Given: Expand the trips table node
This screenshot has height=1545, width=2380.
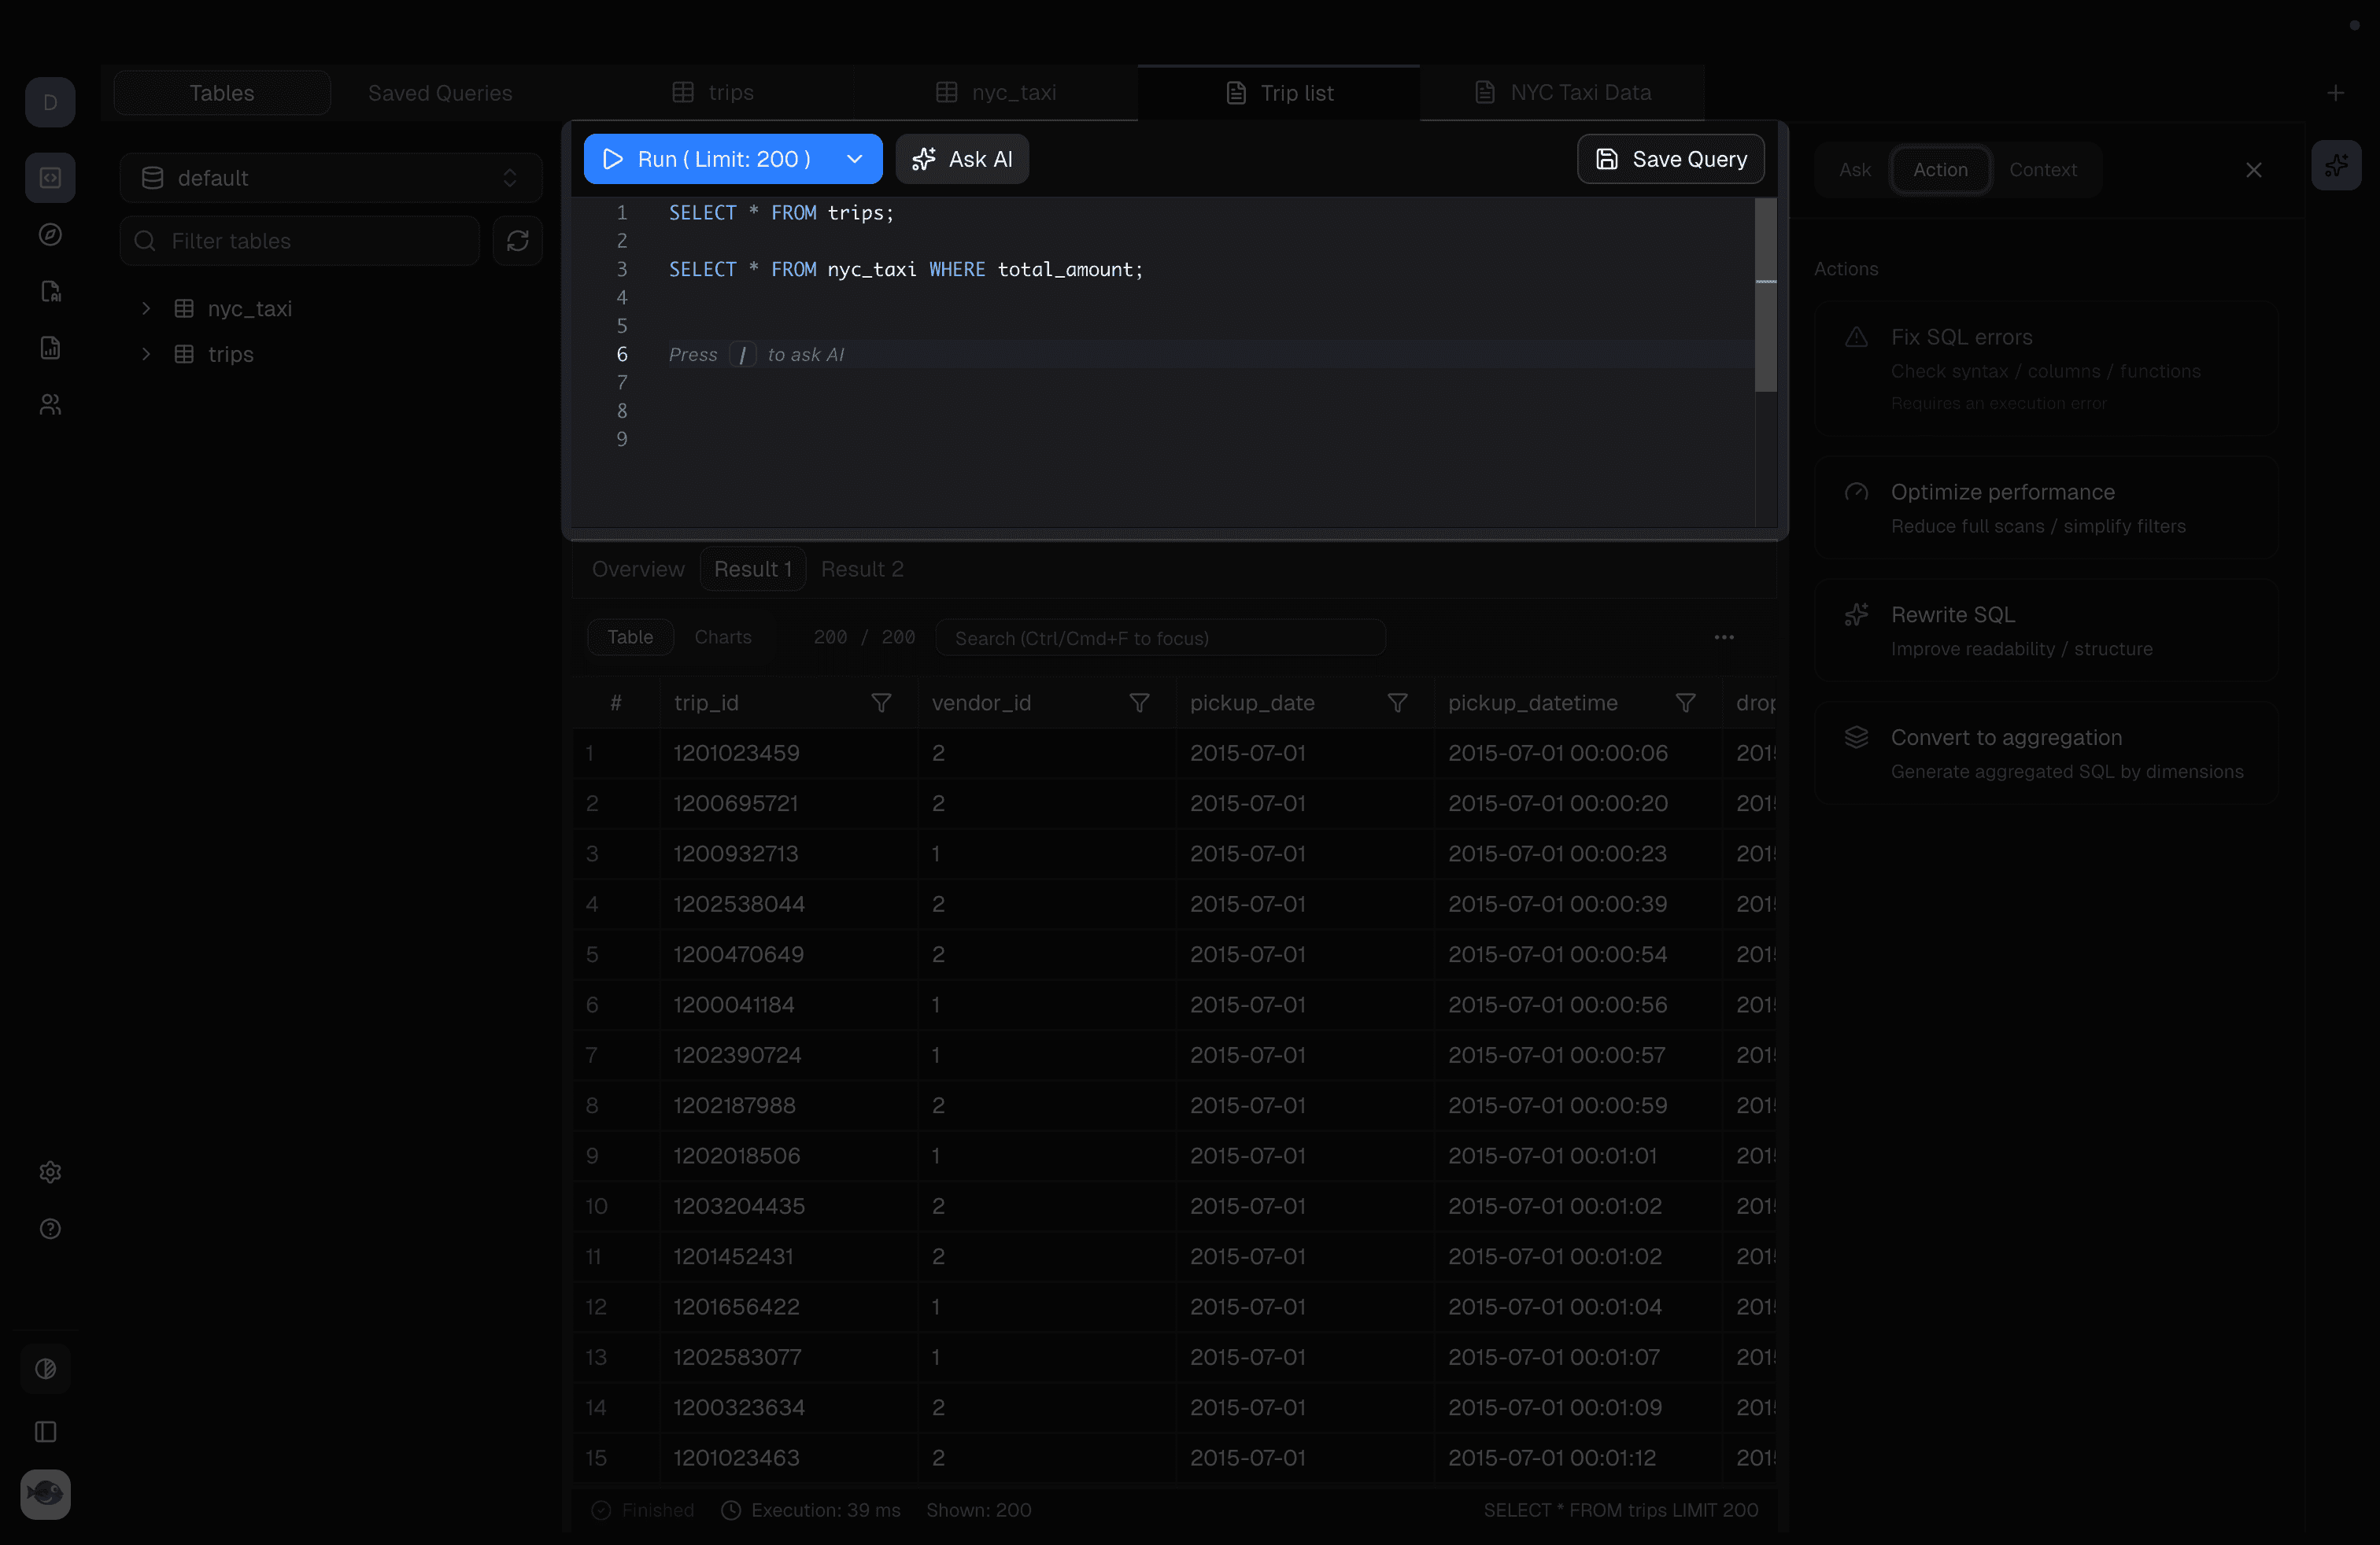Looking at the screenshot, I should (x=146, y=354).
